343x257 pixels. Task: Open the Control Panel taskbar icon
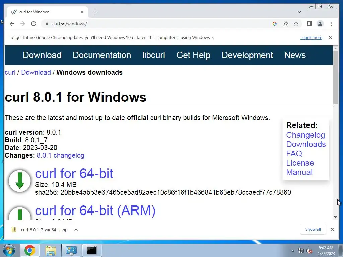point(71,250)
